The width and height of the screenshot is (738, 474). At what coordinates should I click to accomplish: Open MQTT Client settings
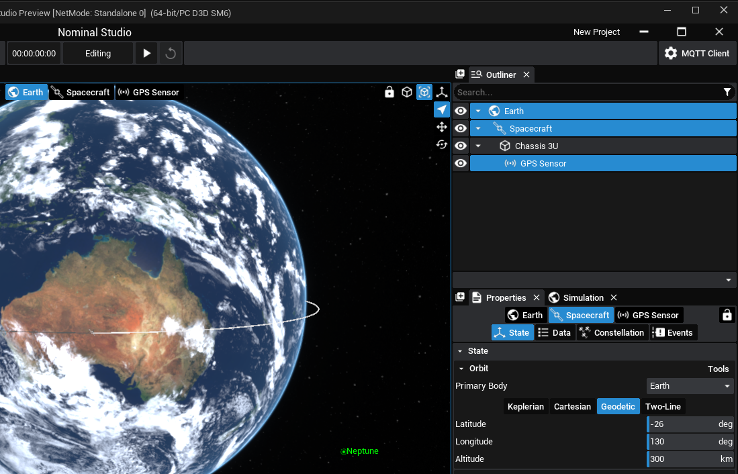pos(696,53)
